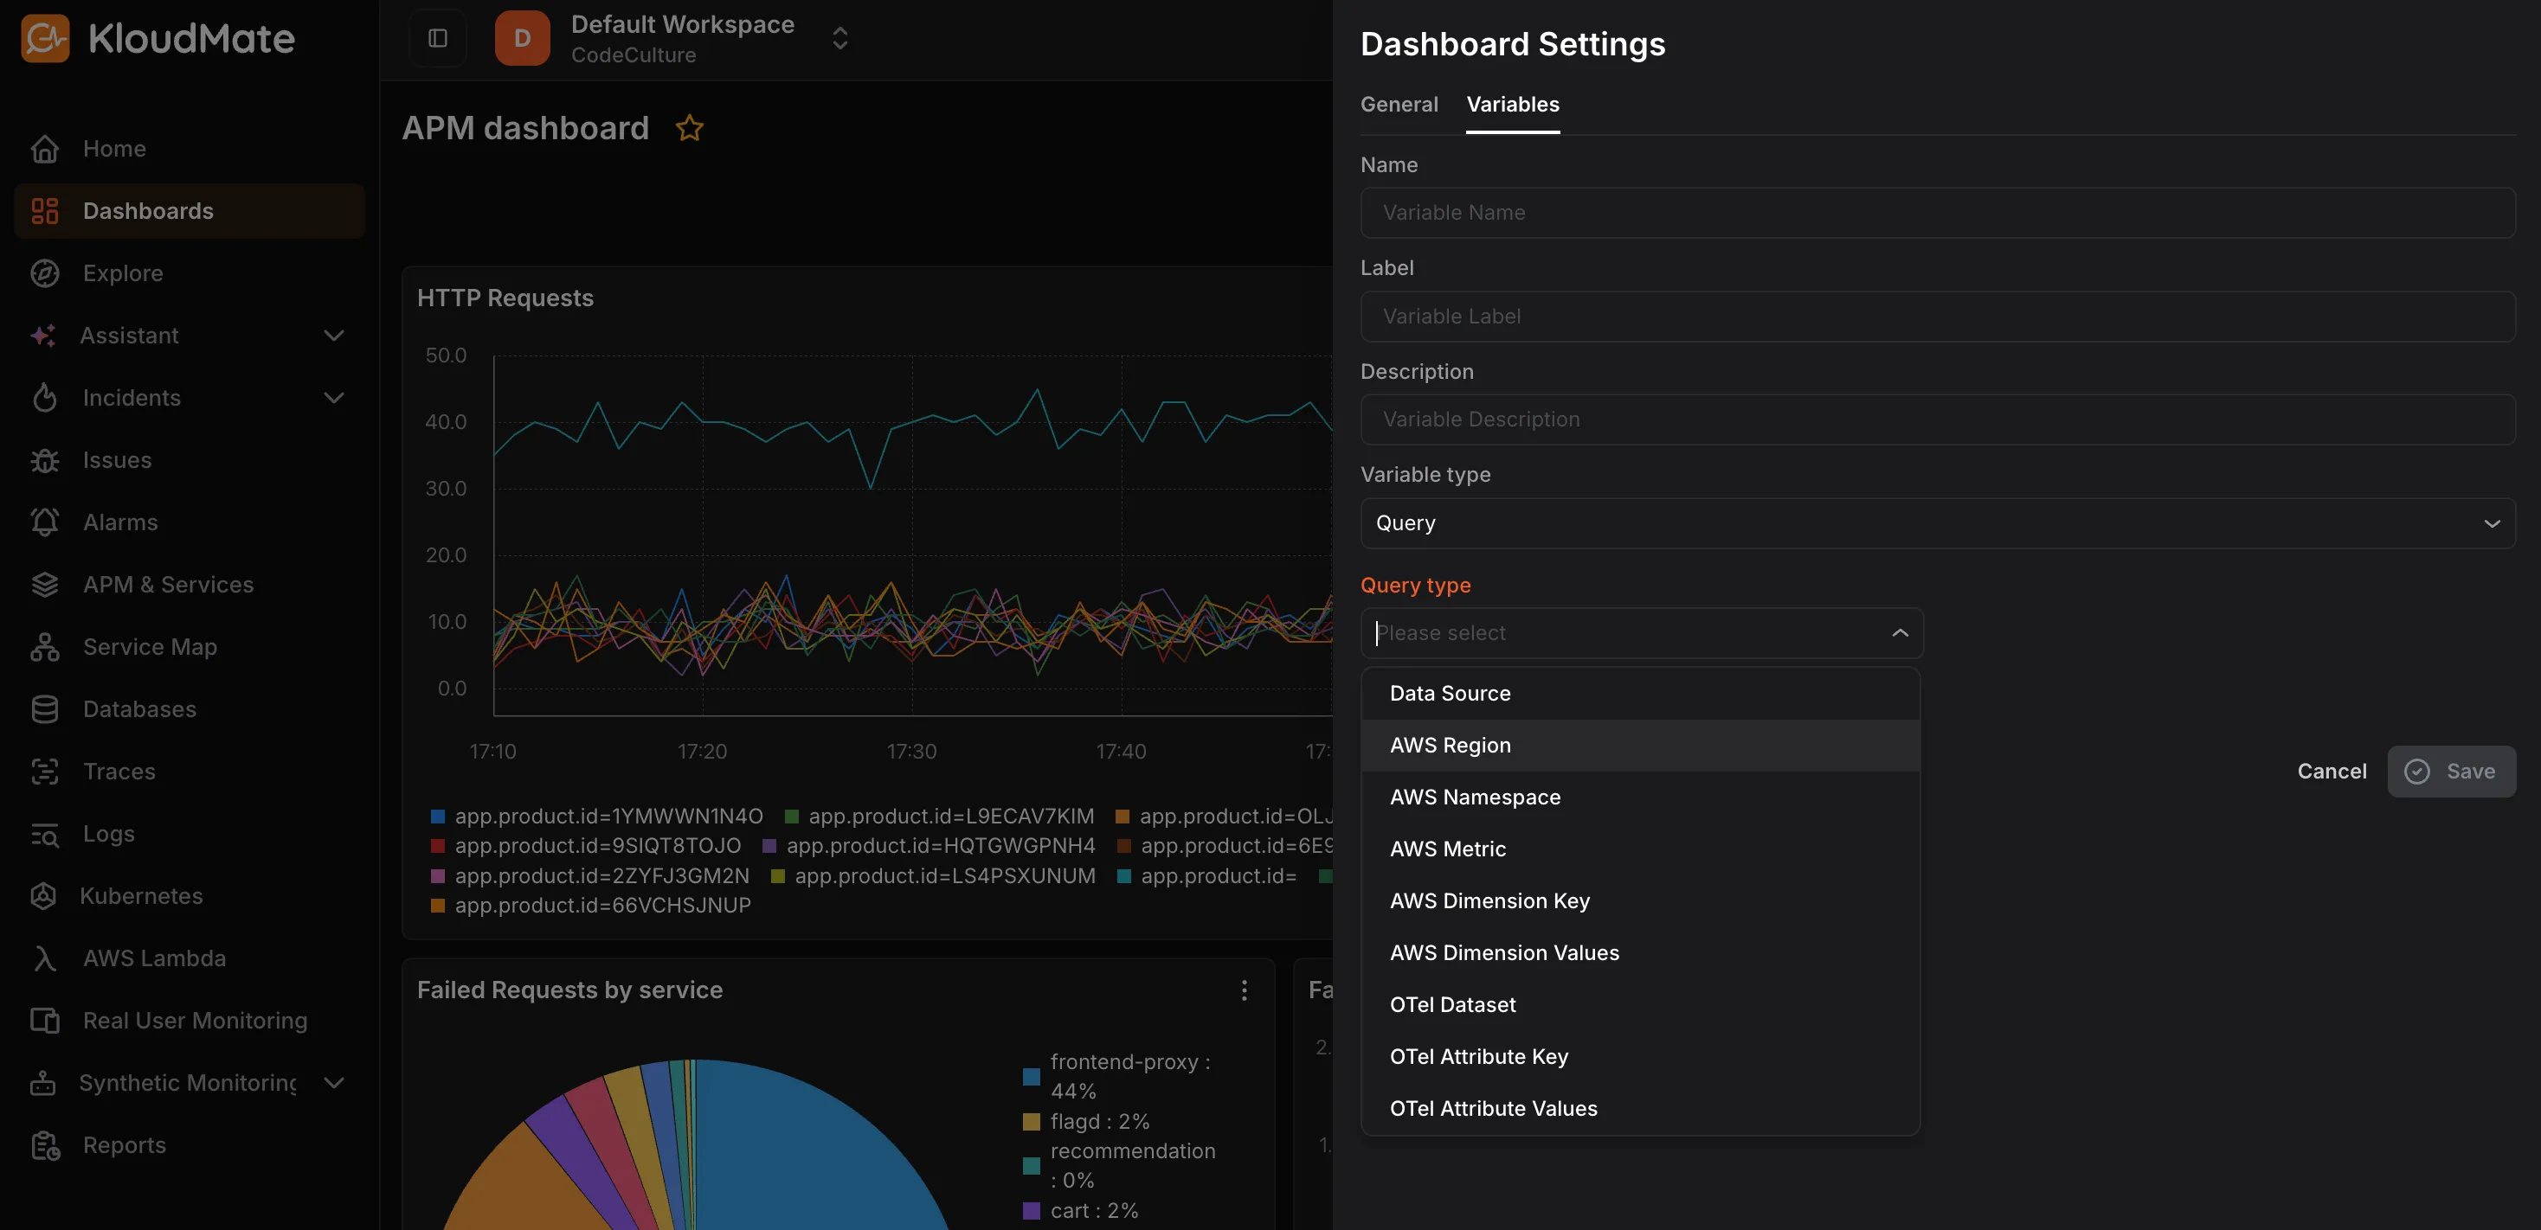Screen dimensions: 2541x1230
Task: Click the Default Workspace name
Action: [x=683, y=24]
